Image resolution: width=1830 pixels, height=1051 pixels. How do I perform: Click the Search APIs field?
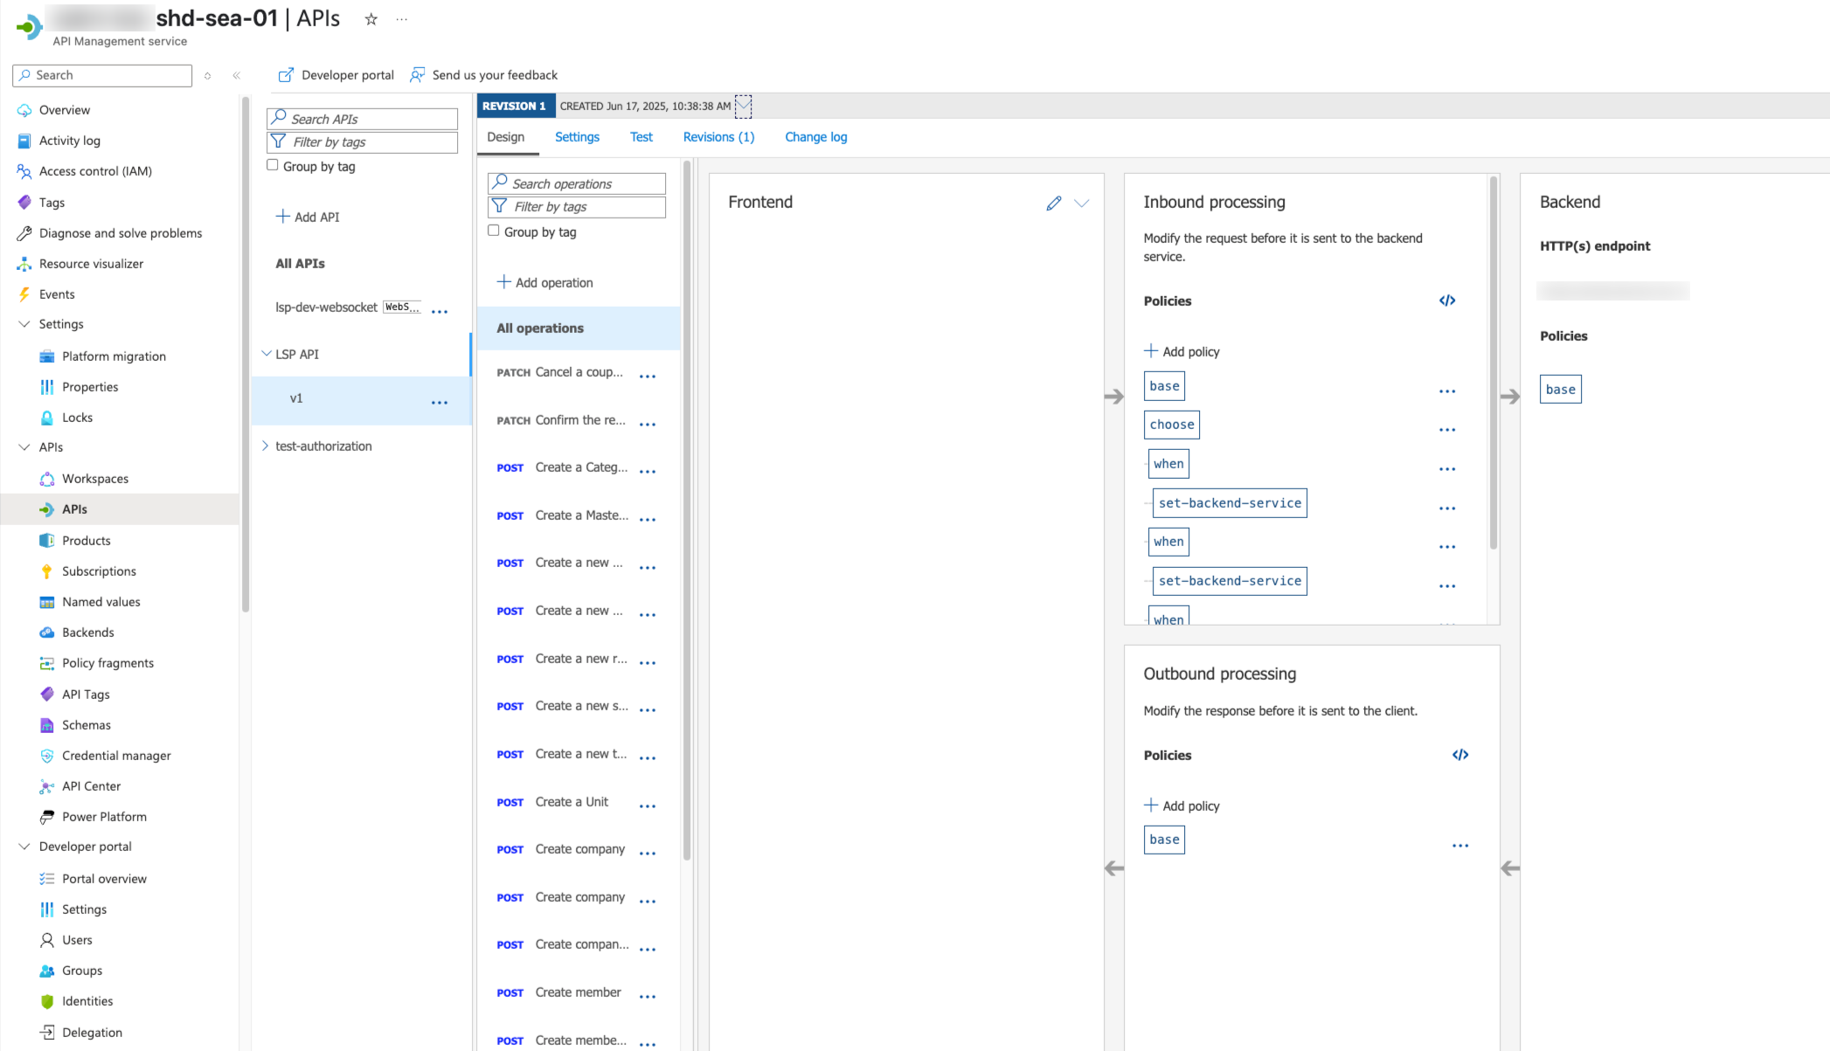coord(362,119)
